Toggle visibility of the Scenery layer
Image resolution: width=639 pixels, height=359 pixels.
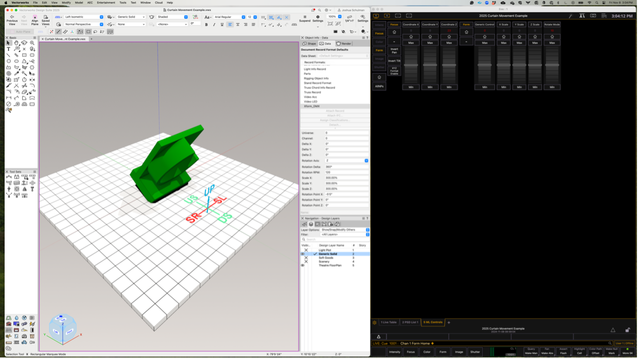(306, 261)
